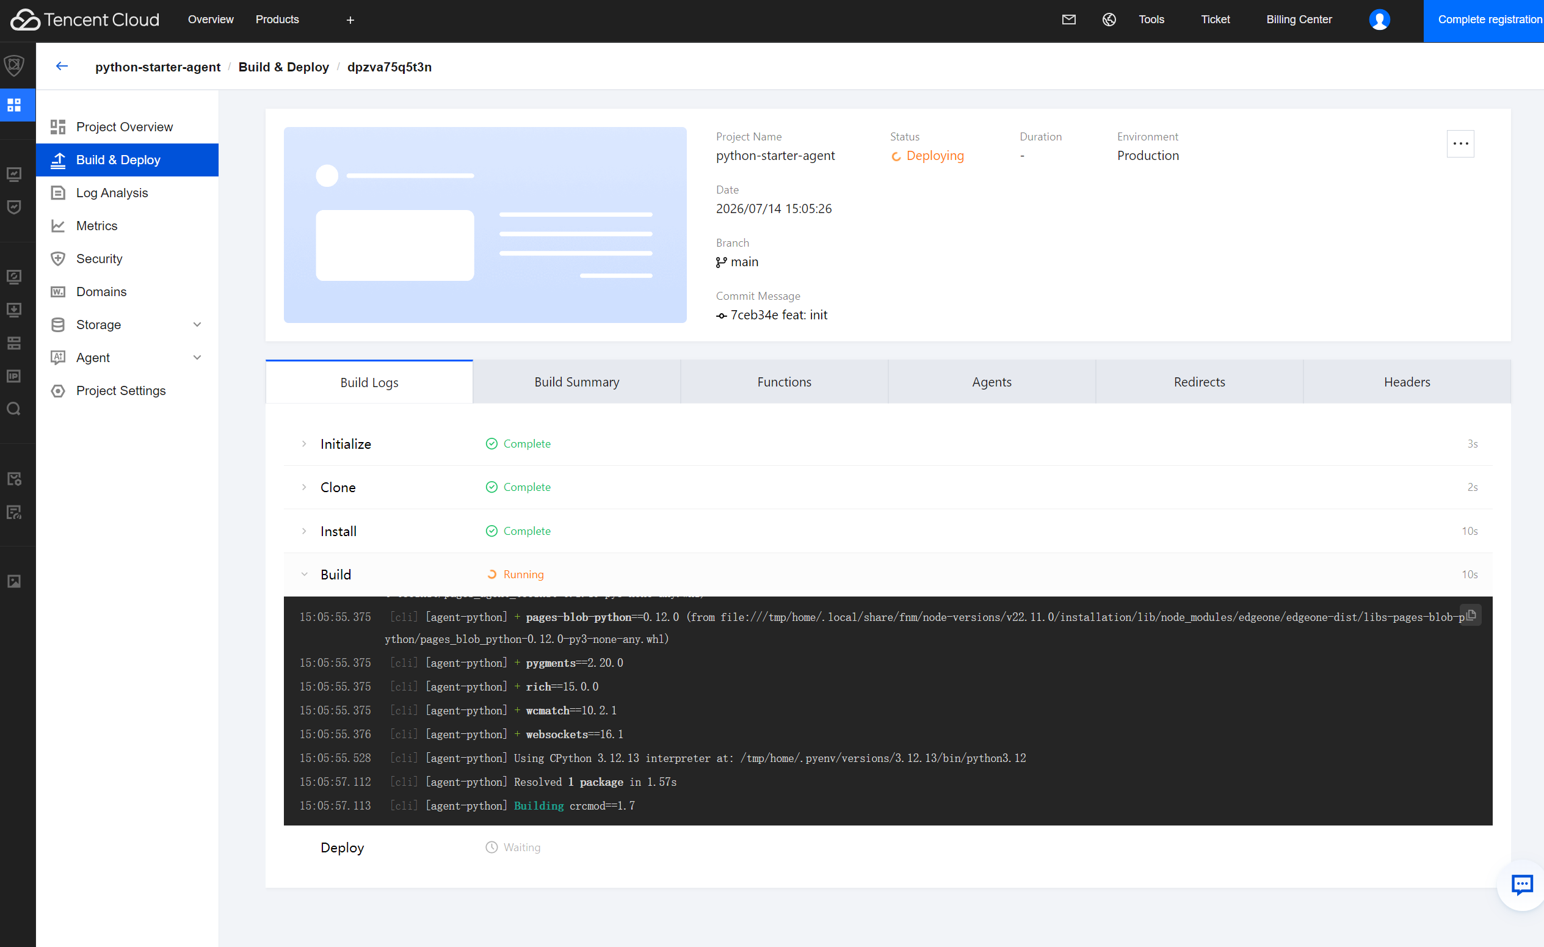This screenshot has height=947, width=1544.
Task: Click the Tencent Cloud logo
Action: (x=85, y=20)
